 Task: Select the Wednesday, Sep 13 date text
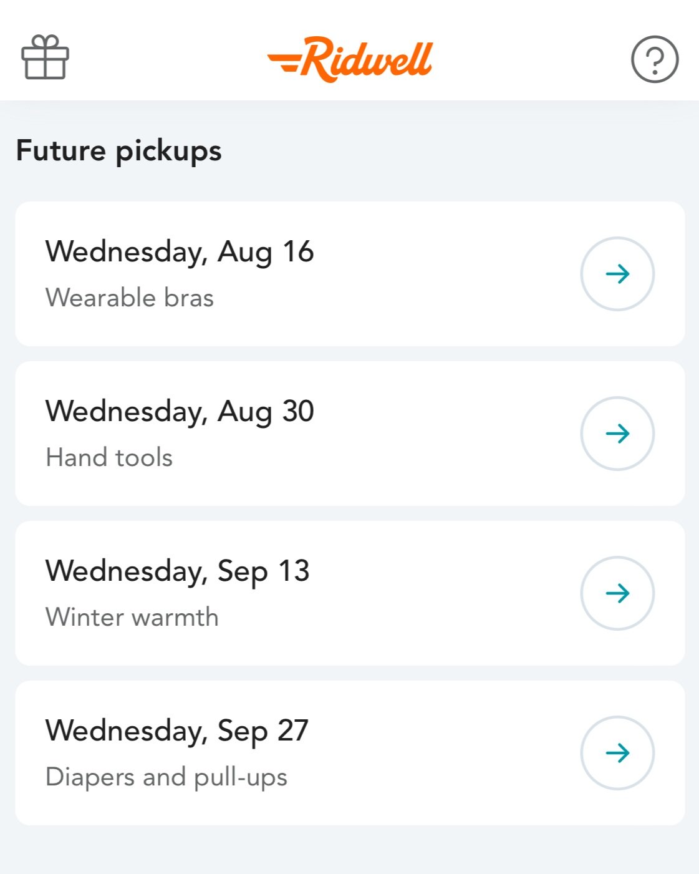[x=177, y=572]
